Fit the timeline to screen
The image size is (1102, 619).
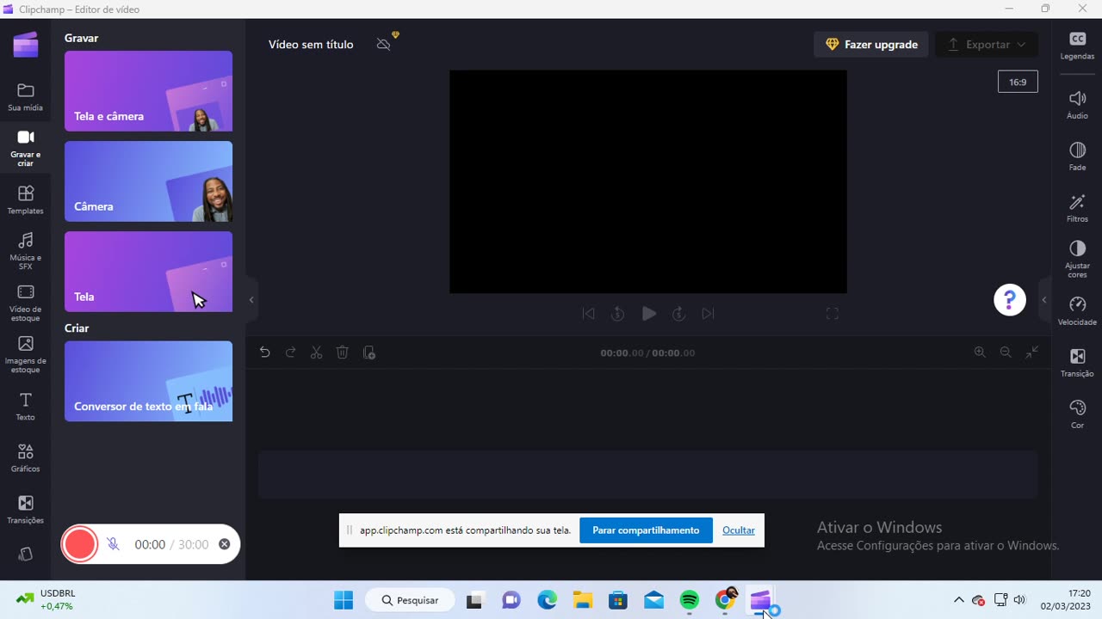pos(1032,352)
